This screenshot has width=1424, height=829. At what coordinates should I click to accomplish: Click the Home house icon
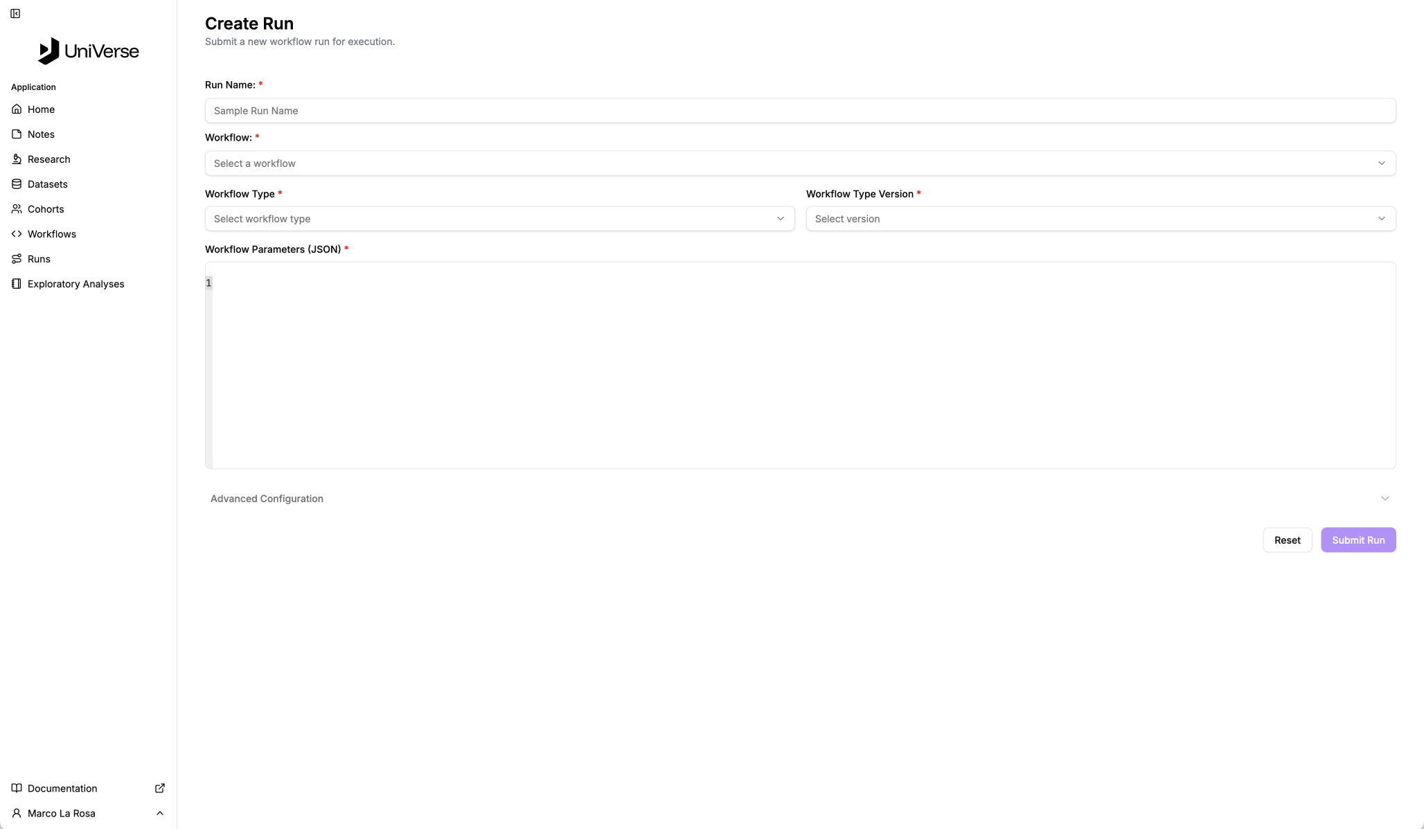click(17, 109)
